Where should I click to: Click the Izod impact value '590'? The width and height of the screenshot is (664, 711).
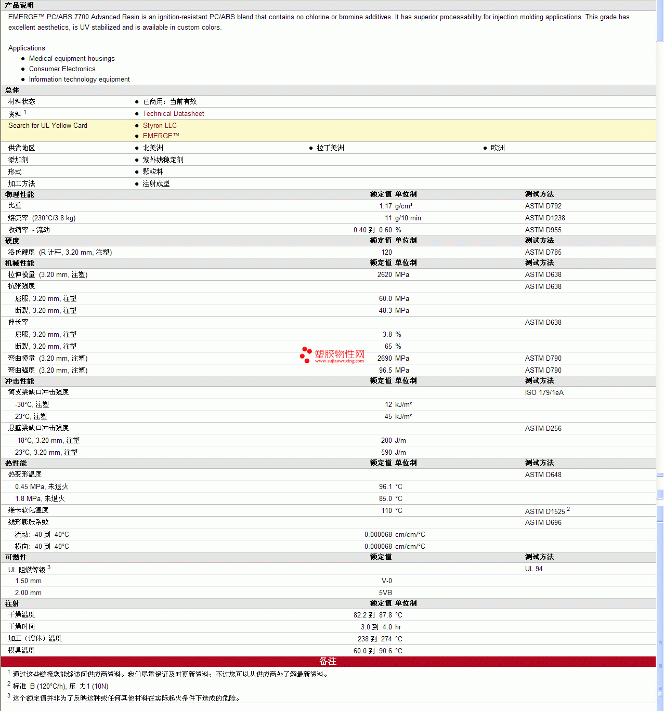click(x=386, y=452)
